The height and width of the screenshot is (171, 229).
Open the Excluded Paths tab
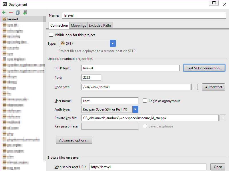pos(100,25)
